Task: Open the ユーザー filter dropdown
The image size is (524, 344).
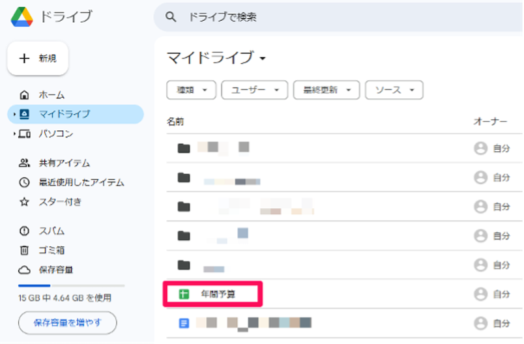Action: tap(254, 91)
